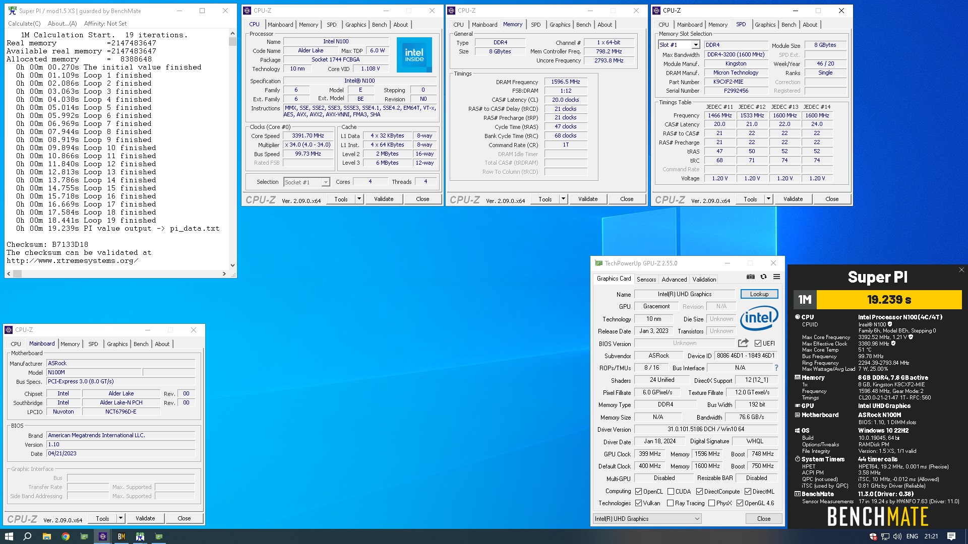This screenshot has height=544, width=968.
Task: Click Close button in GPU-Z window
Action: coord(764,519)
